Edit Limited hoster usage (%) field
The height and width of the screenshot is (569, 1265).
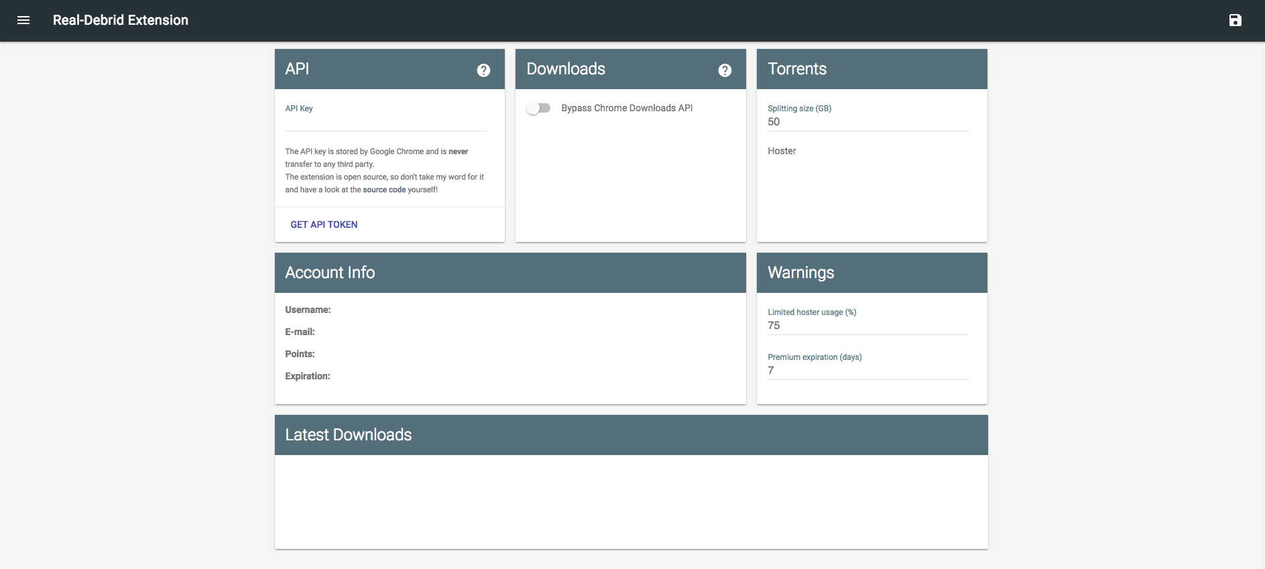point(868,326)
